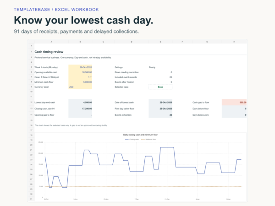Click the 'Minimum cash floor' label
The height and width of the screenshot is (206, 275).
(44, 82)
